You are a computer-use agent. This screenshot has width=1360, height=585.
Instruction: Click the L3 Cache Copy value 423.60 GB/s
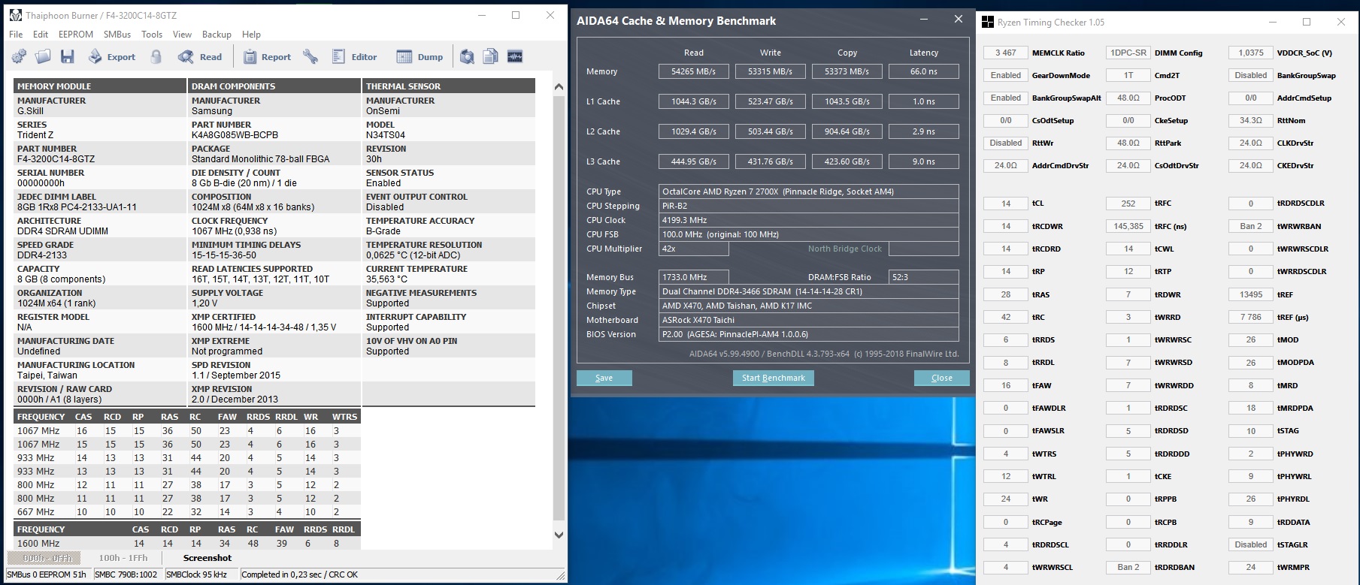pyautogui.click(x=847, y=161)
